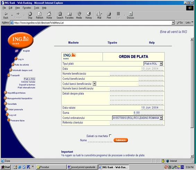Expand Codul bancii beneficiarului dropdown arrow
Screen dimensions: 196x170
[x=94, y=84]
